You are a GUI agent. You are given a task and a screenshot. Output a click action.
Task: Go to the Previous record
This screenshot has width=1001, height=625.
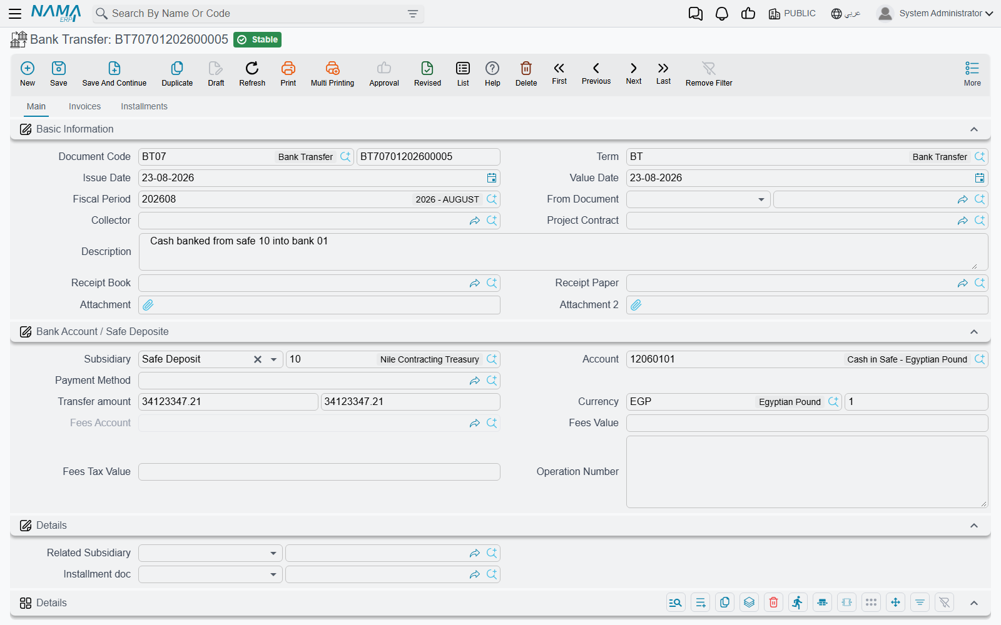pos(596,73)
